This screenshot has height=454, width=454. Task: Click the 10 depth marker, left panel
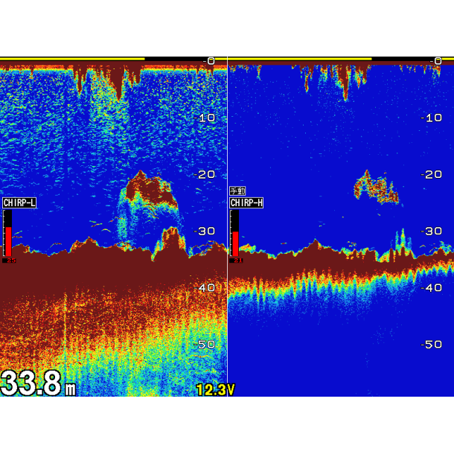tap(205, 118)
